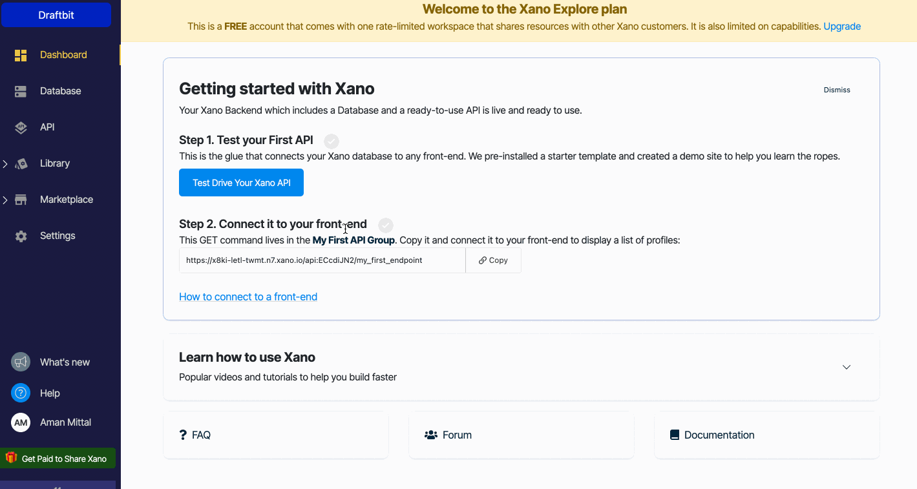
Task: Switch to the Draftbit workspace
Action: (x=56, y=15)
